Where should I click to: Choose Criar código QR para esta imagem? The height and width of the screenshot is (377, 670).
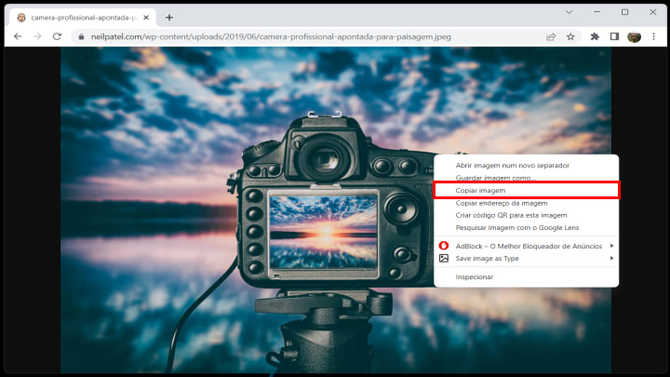(x=526, y=215)
